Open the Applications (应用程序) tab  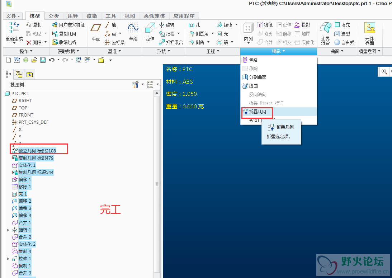184,16
